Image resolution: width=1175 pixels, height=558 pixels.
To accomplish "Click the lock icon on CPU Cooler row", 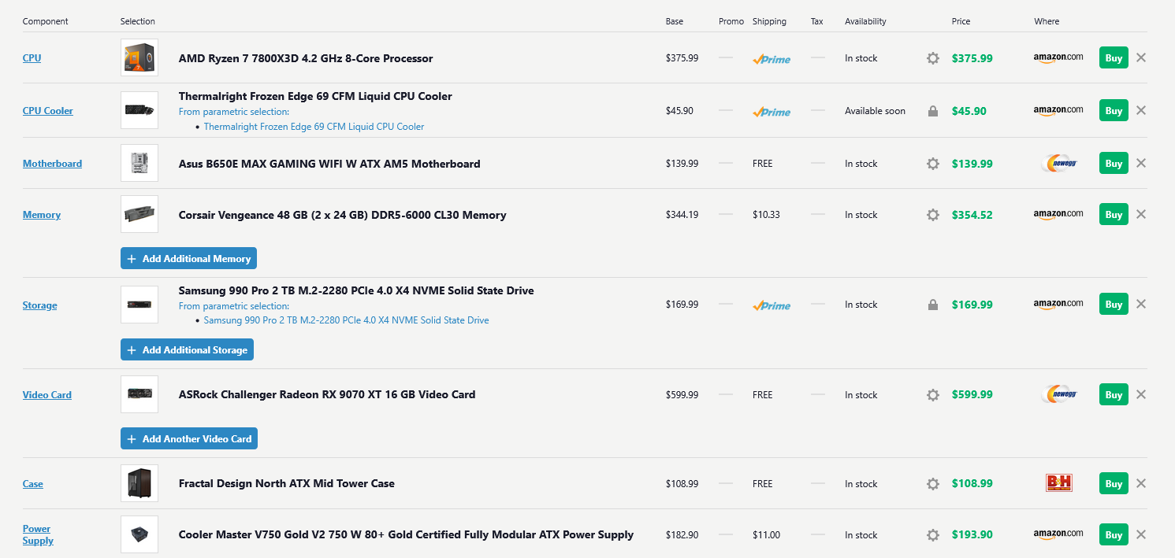I will (933, 111).
